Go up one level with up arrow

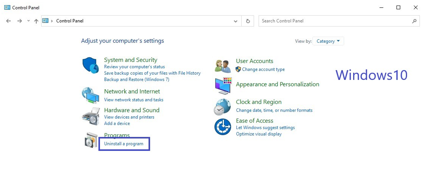coord(36,21)
